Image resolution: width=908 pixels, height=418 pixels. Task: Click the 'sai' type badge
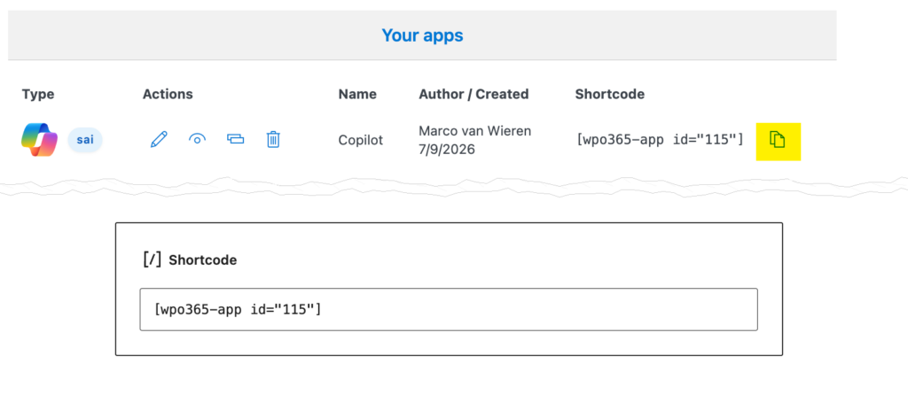coord(85,140)
